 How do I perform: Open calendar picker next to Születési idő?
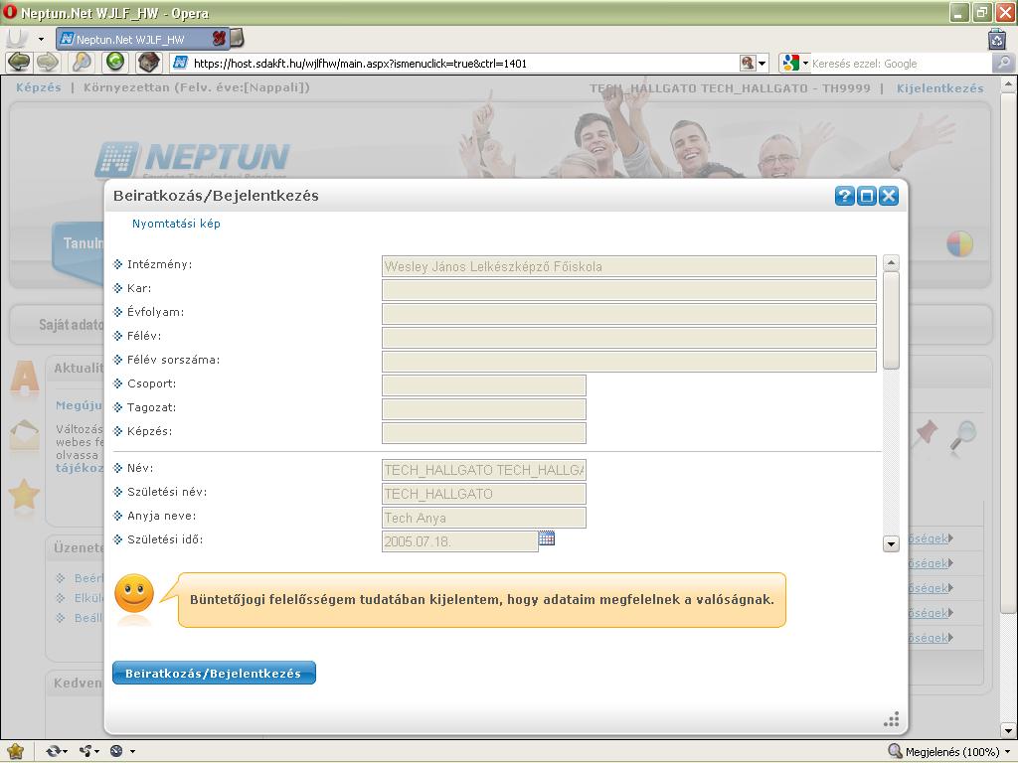(547, 538)
